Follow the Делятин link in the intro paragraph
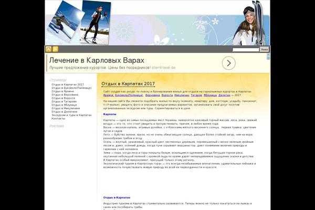315x210 pixels. [224, 95]
